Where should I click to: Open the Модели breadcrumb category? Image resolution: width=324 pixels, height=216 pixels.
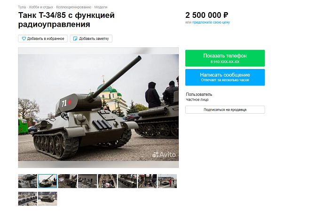(101, 7)
